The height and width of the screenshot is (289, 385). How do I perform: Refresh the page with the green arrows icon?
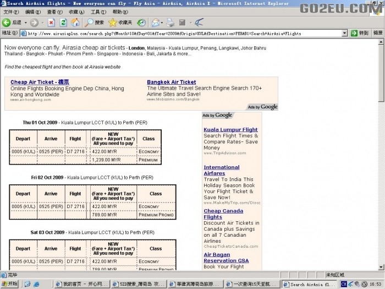pyautogui.click(x=63, y=23)
